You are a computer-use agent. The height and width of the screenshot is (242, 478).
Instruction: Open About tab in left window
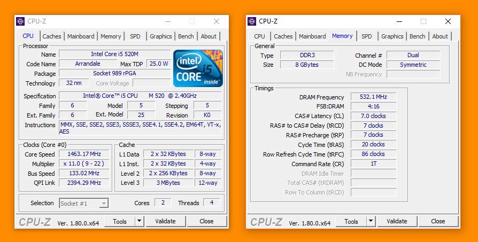(209, 36)
